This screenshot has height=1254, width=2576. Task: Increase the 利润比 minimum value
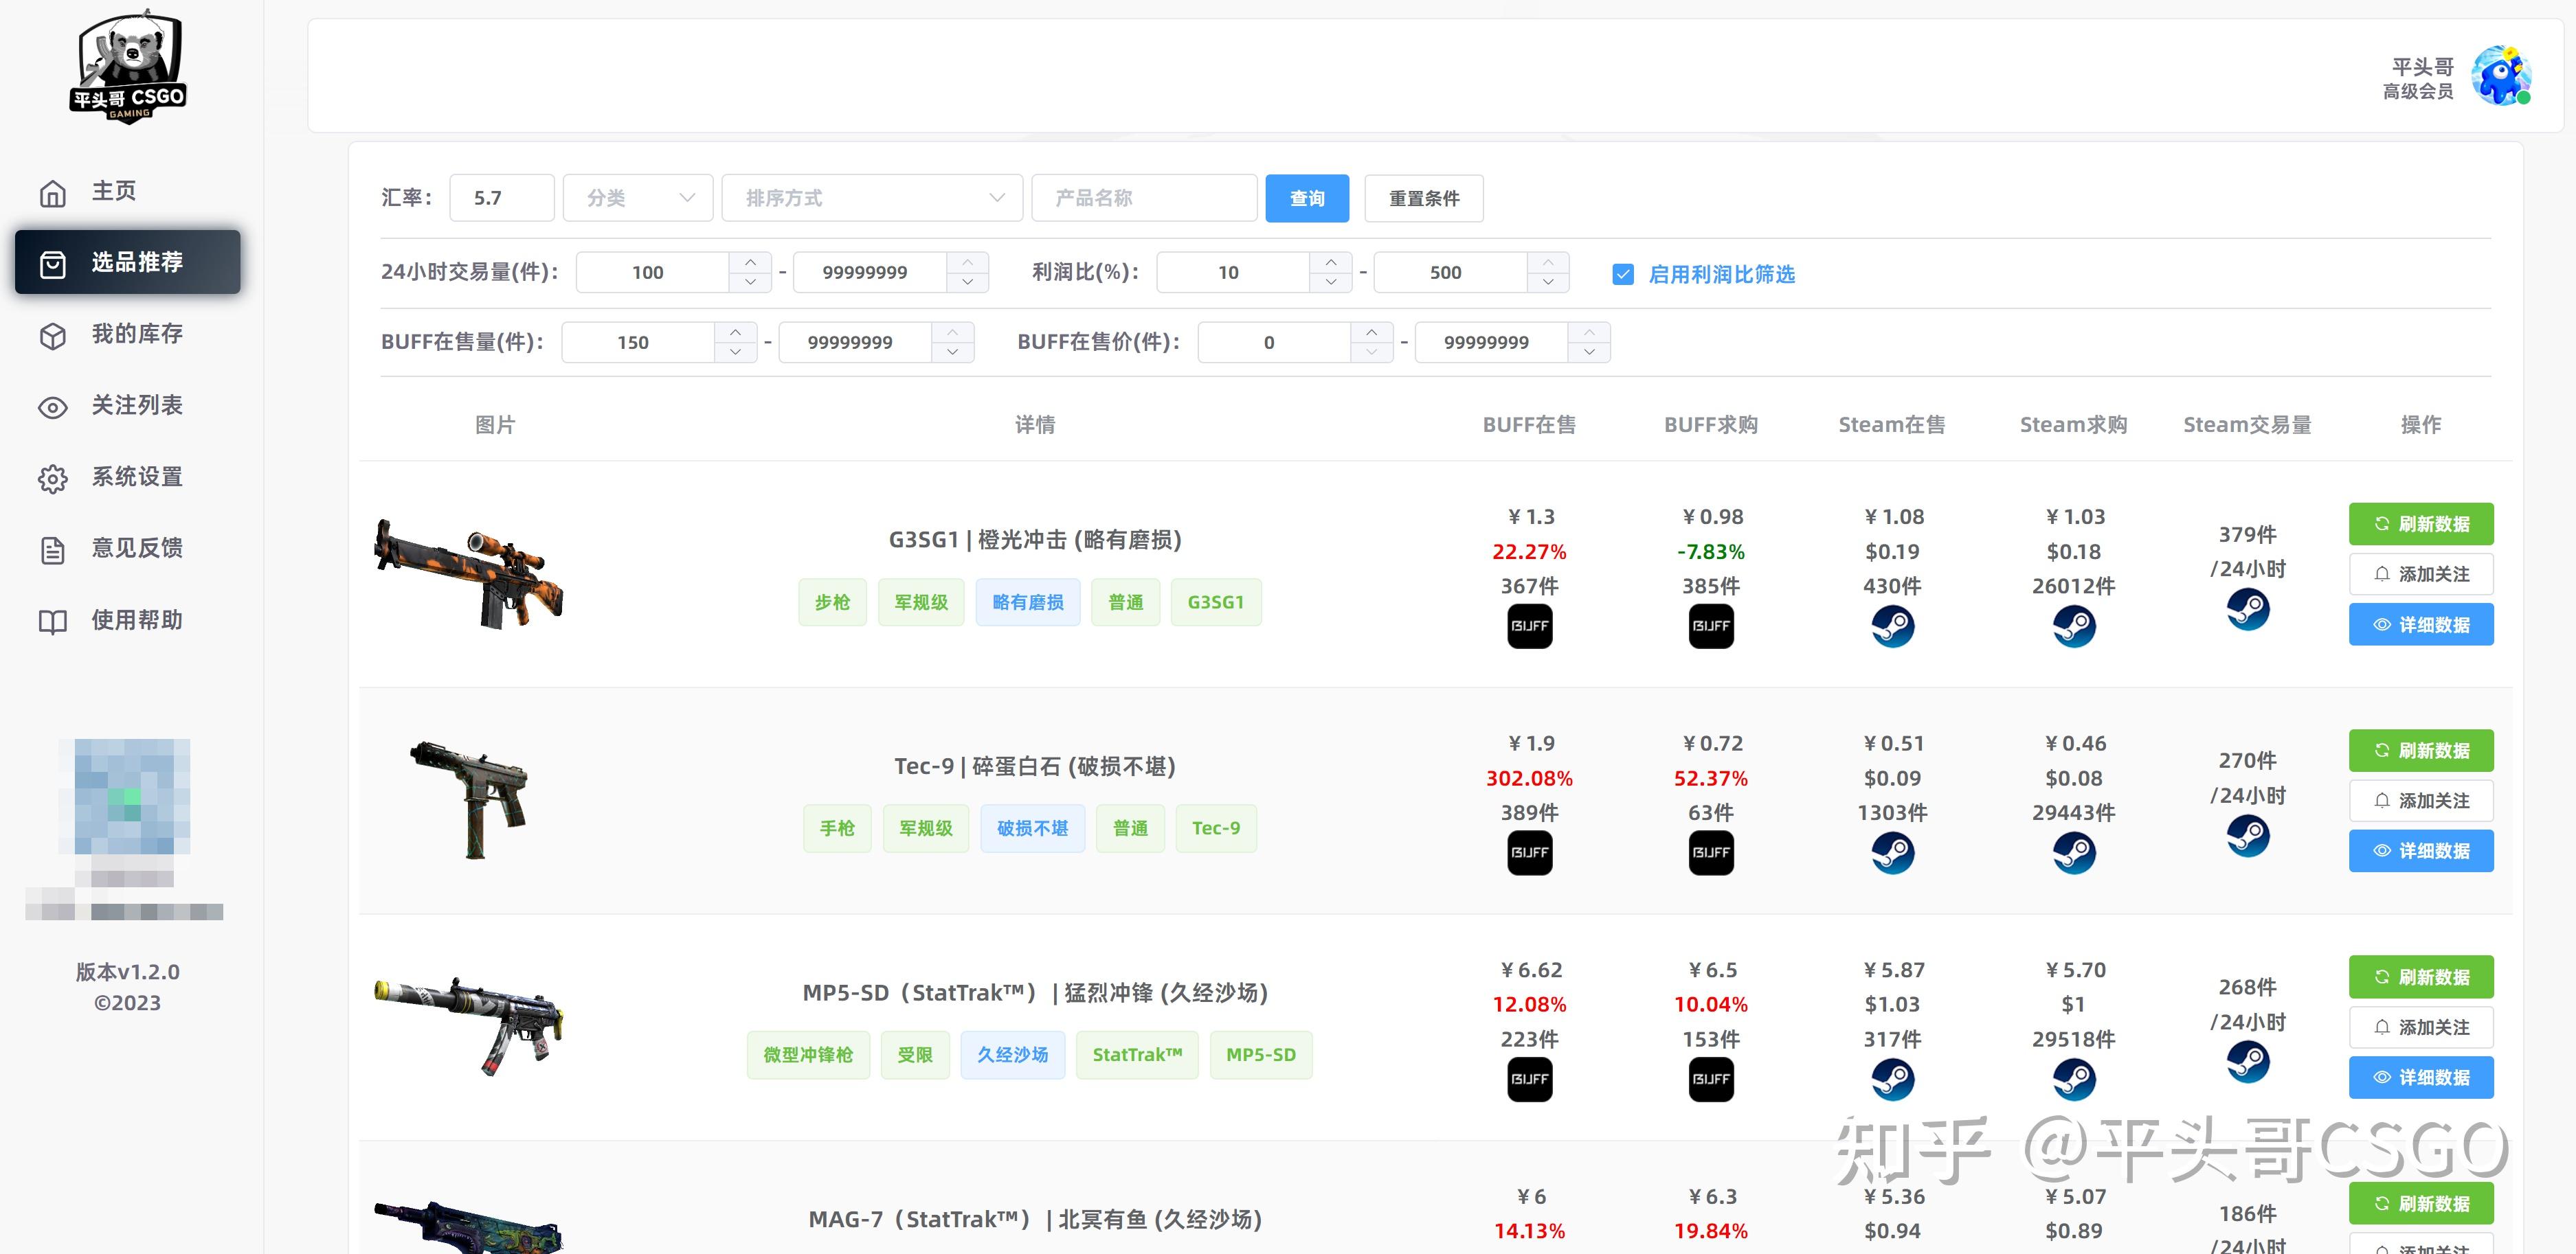(x=1330, y=262)
